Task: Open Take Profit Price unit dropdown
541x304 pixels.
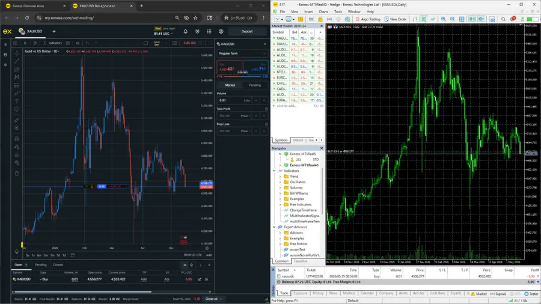Action: tap(246, 116)
